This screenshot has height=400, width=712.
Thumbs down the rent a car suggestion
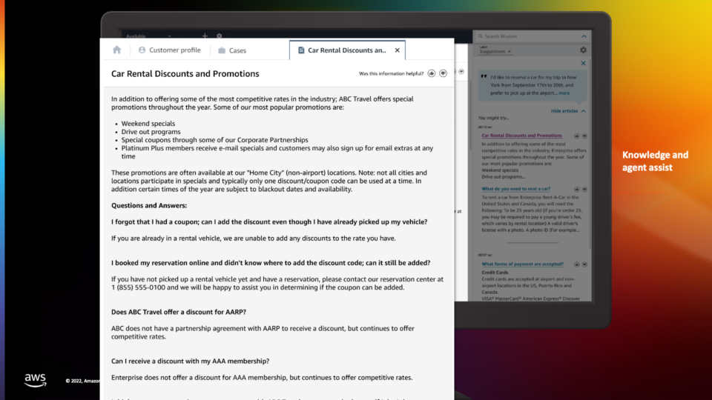coord(585,189)
